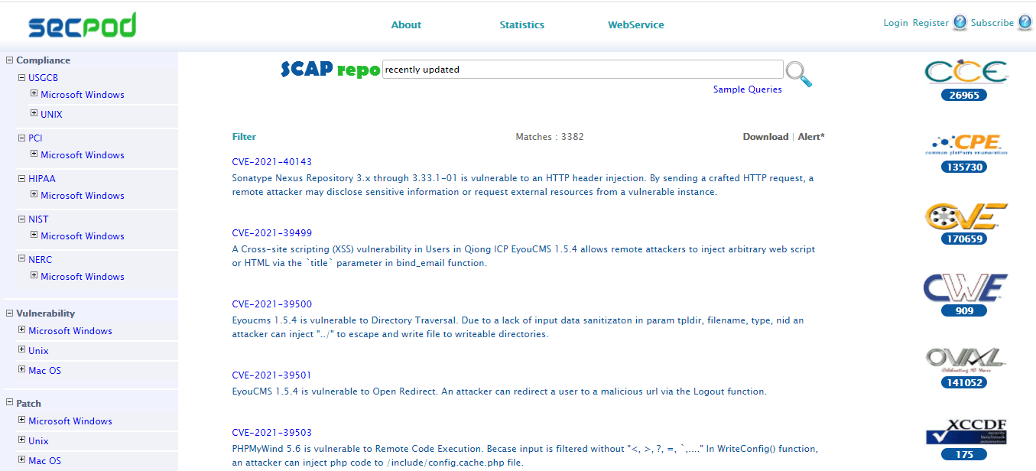Click the Login link
Viewport: 1036px width, 471px height.
coord(895,23)
